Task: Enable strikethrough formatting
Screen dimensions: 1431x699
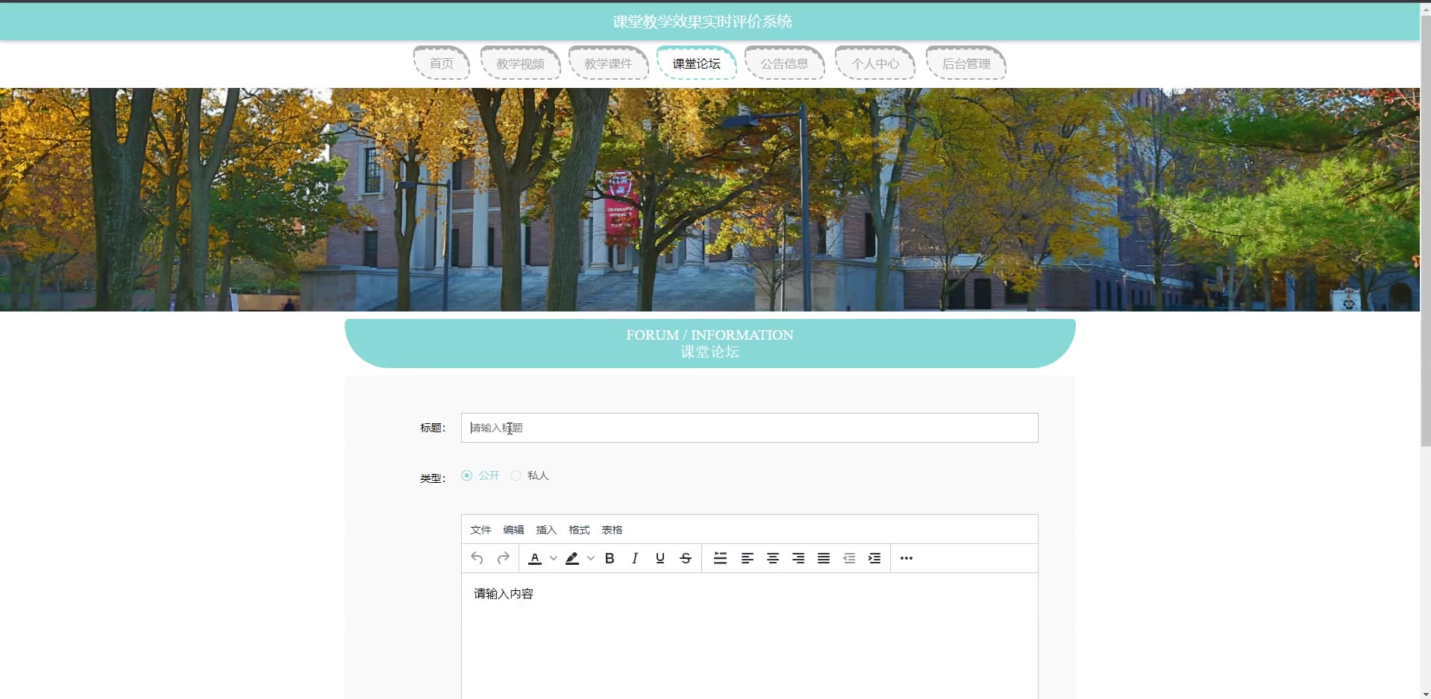Action: [686, 558]
